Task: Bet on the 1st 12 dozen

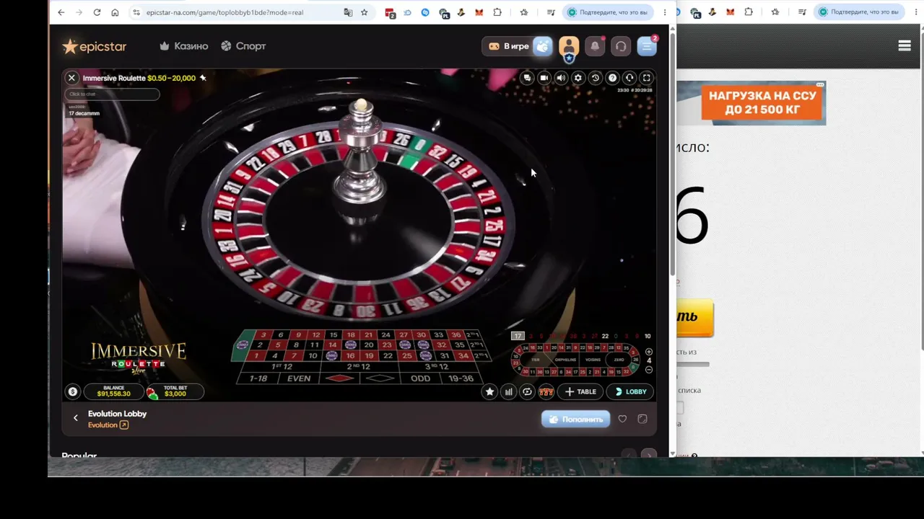Action: coord(281,367)
